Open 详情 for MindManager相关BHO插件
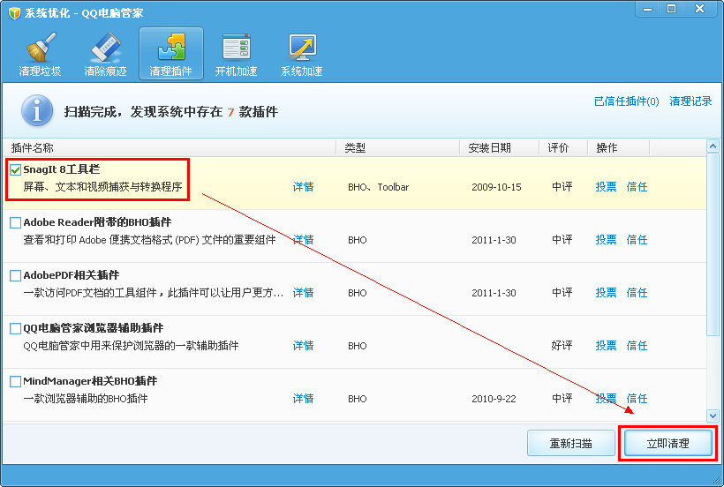This screenshot has height=487, width=724. (304, 399)
